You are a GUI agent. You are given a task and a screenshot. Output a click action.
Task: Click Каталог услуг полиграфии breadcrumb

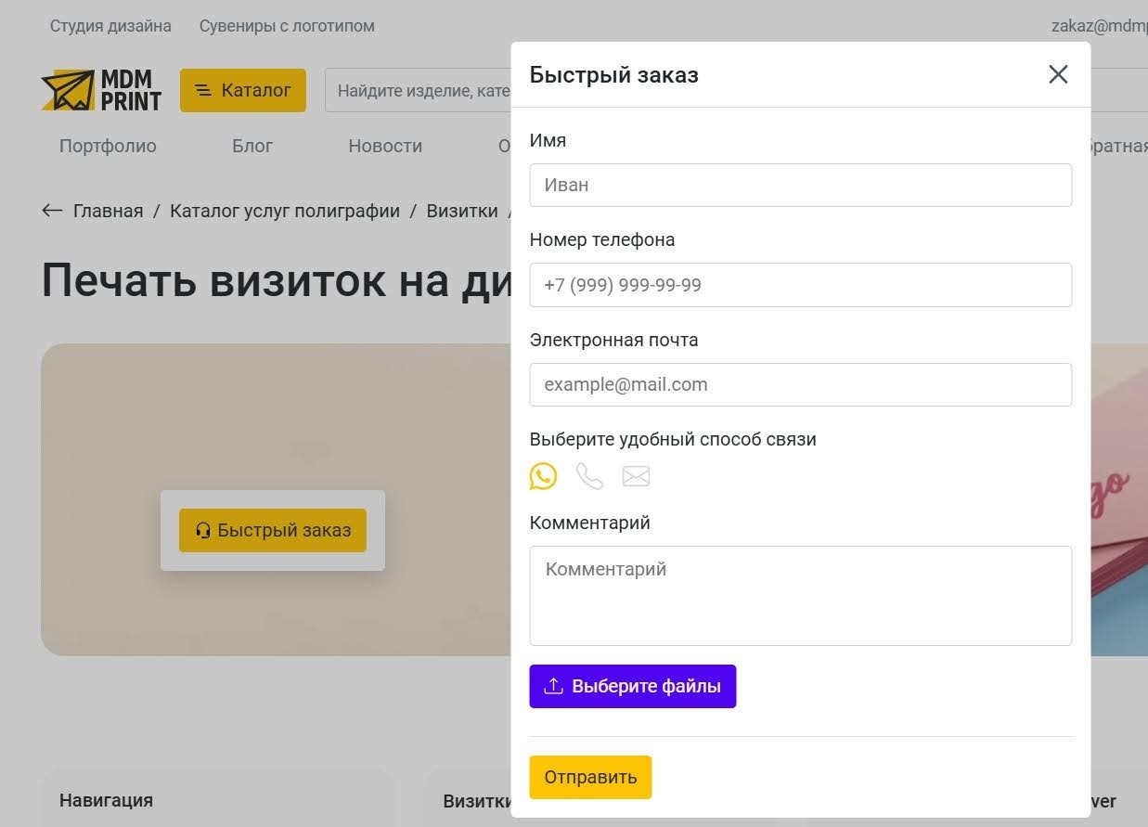point(285,211)
